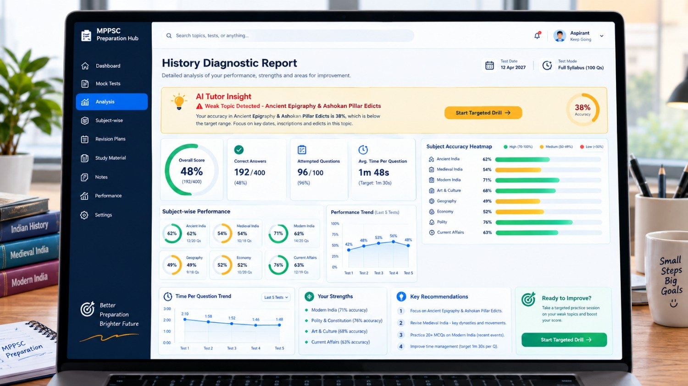
Task: Open Notes in the sidebar
Action: tap(111, 177)
